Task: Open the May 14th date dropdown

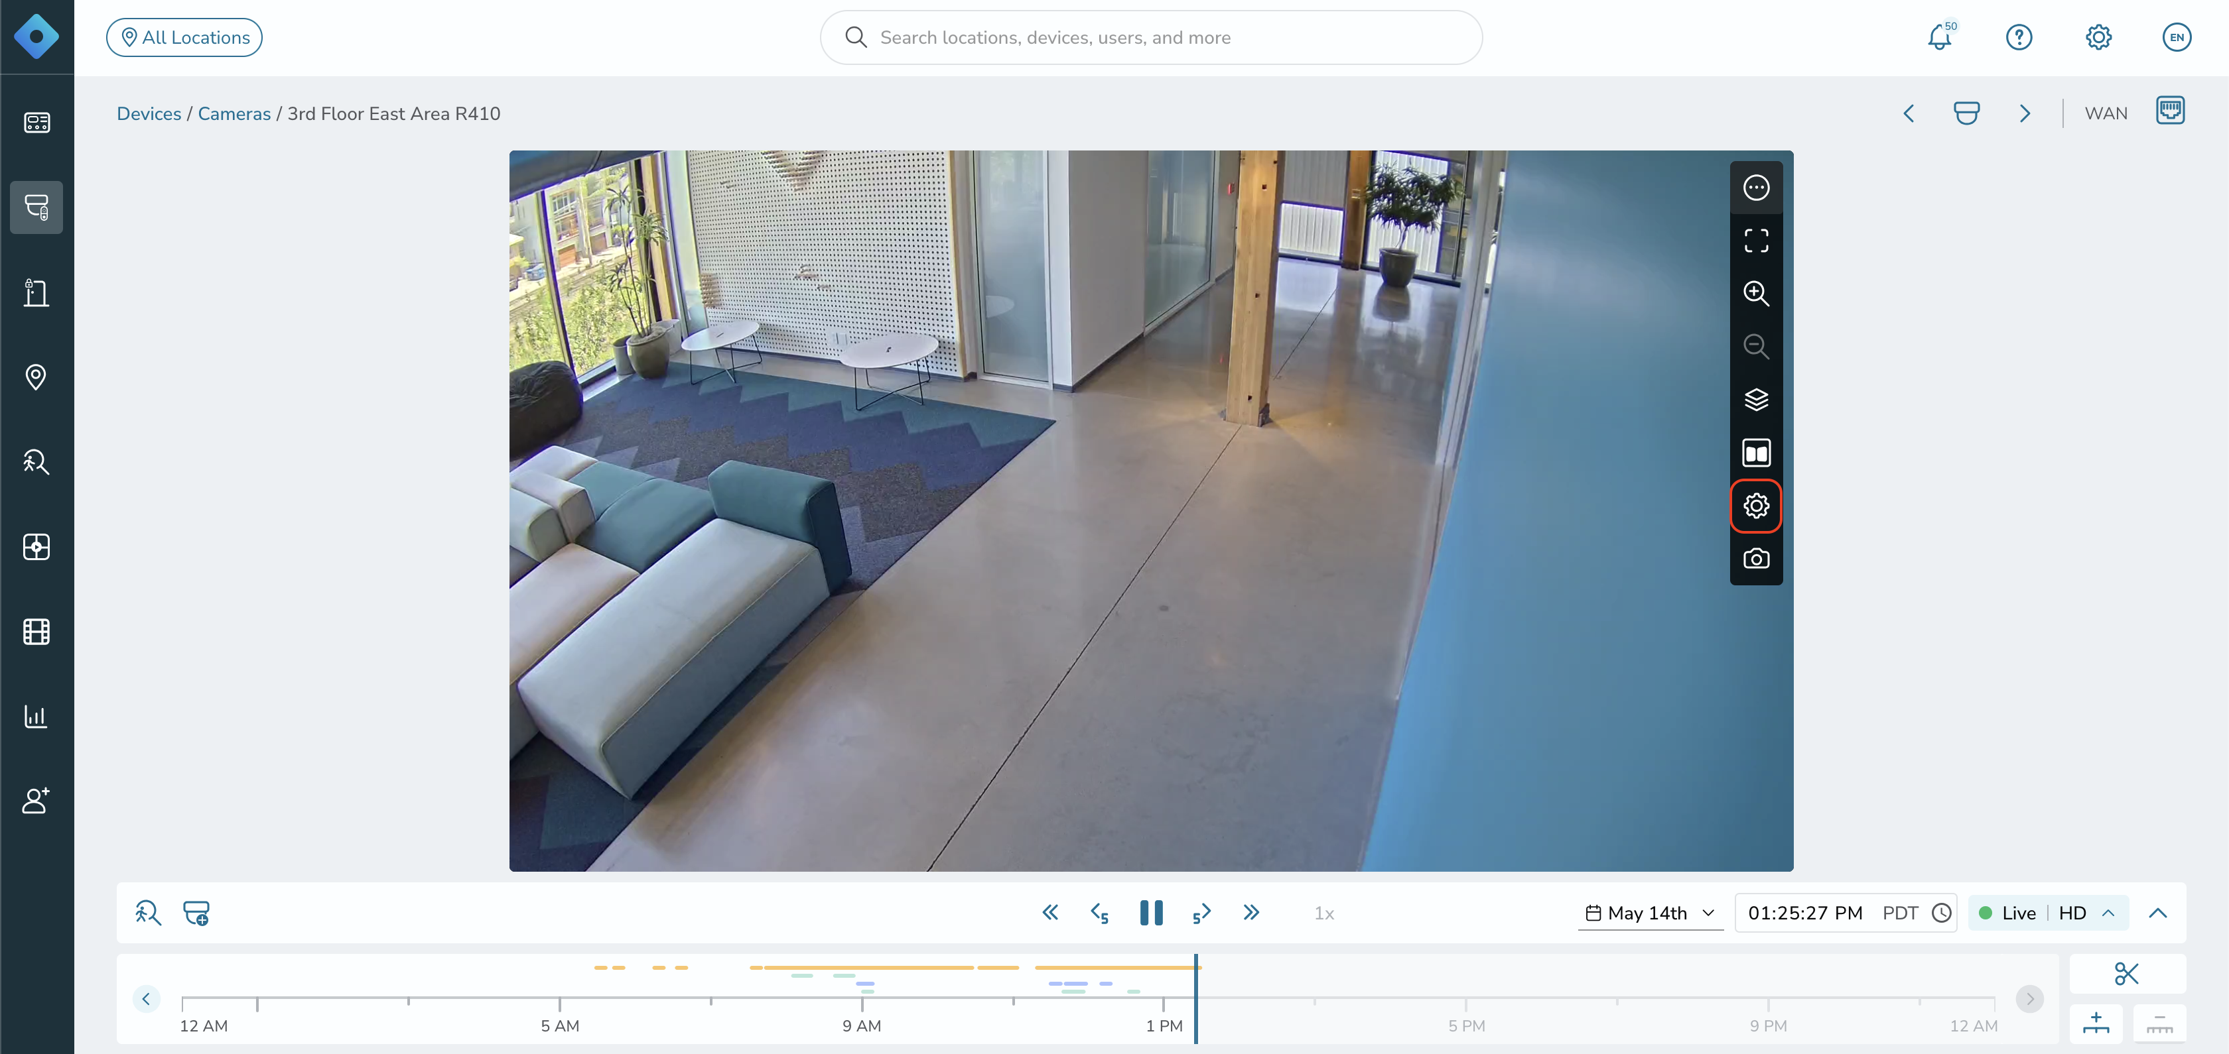Action: click(x=1650, y=913)
